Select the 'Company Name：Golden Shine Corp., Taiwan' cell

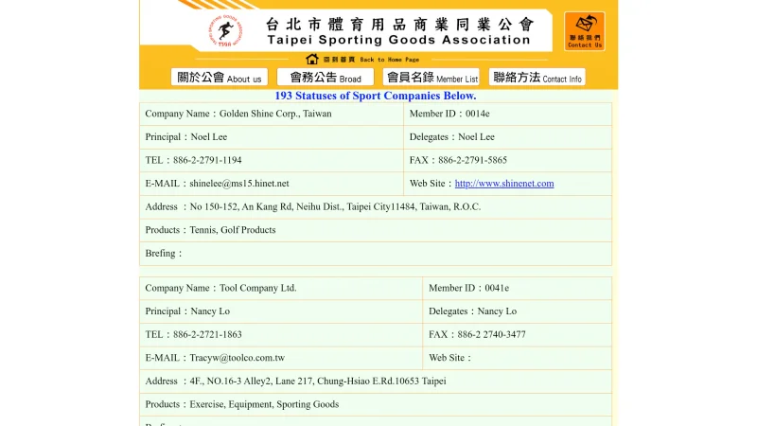272,114
